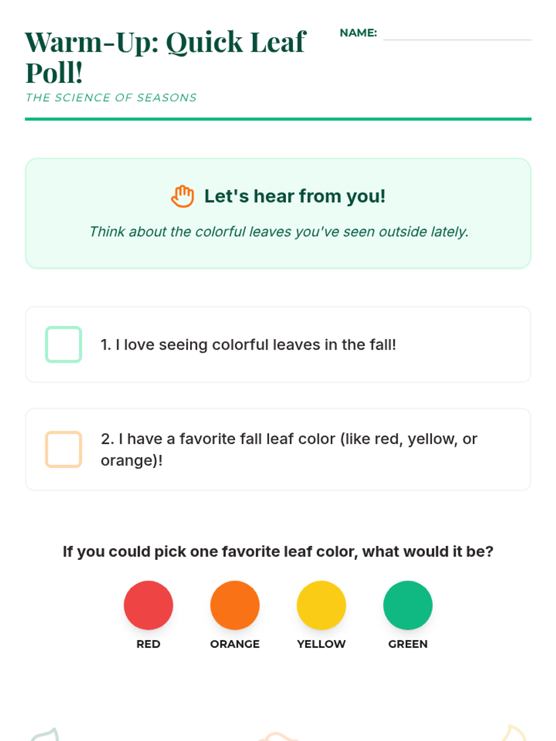The height and width of the screenshot is (741, 556).
Task: Click the Name input line
Action: (457, 33)
